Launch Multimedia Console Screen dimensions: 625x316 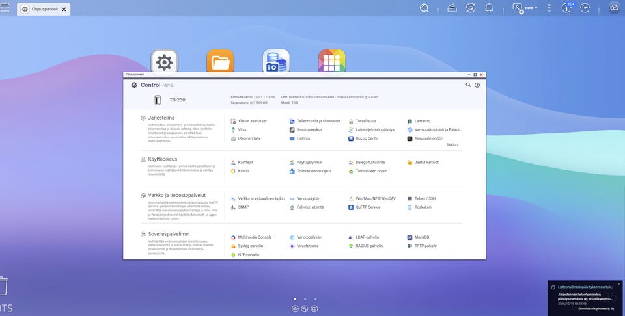(251, 237)
